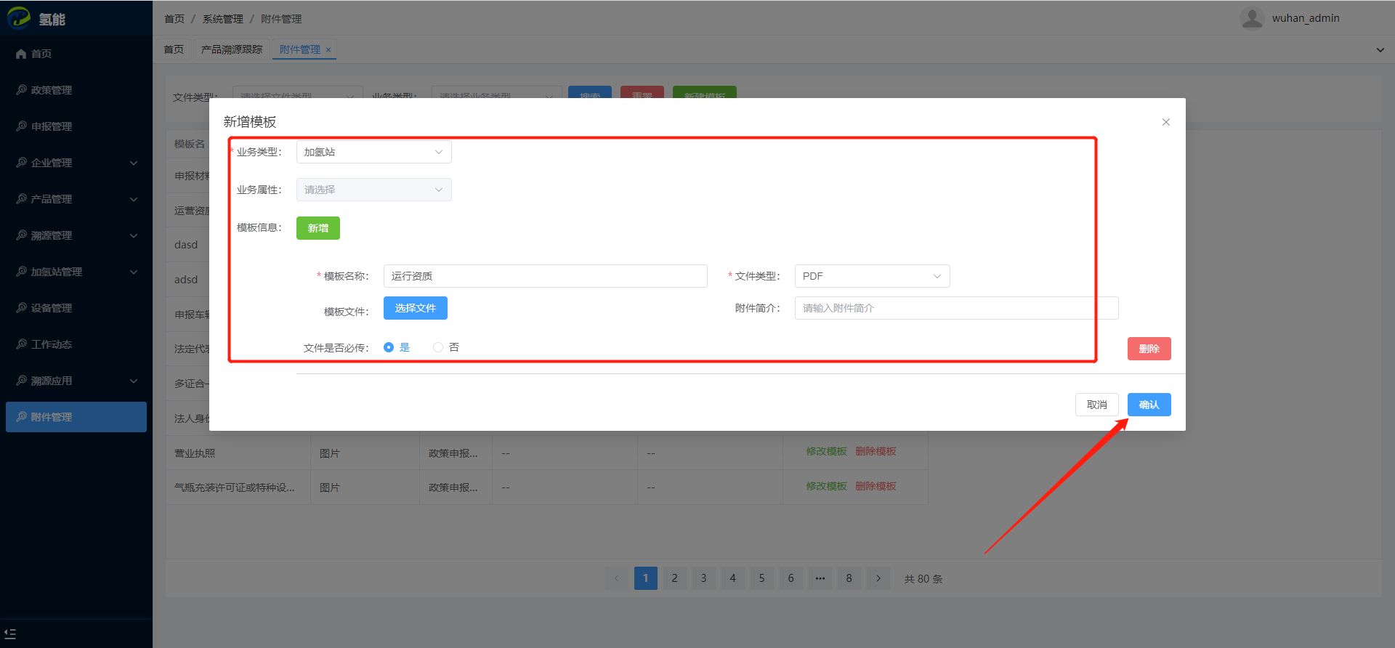Click the 氢能 logo icon
Screen dimensions: 1395x648
click(x=19, y=17)
